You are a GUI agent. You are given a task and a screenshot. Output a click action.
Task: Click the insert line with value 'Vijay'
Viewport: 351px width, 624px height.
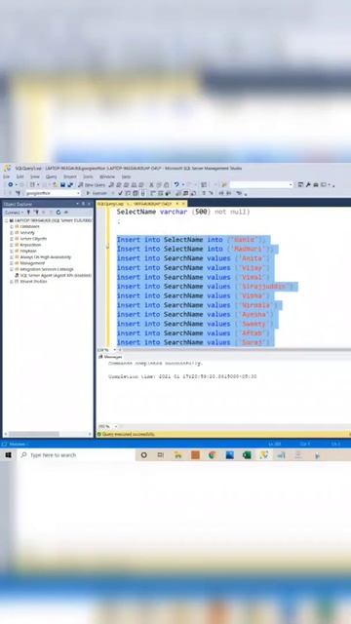[193, 268]
